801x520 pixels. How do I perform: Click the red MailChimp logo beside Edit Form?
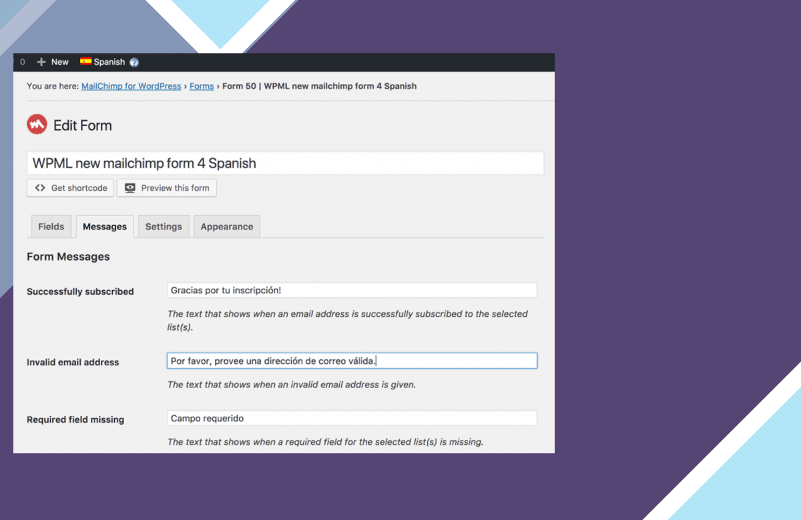[x=37, y=125]
